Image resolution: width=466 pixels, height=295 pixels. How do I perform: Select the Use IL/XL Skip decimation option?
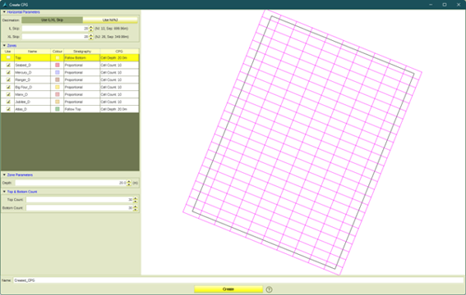(x=52, y=20)
